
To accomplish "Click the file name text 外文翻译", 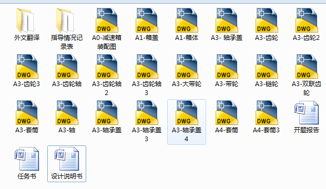I will coord(27,38).
